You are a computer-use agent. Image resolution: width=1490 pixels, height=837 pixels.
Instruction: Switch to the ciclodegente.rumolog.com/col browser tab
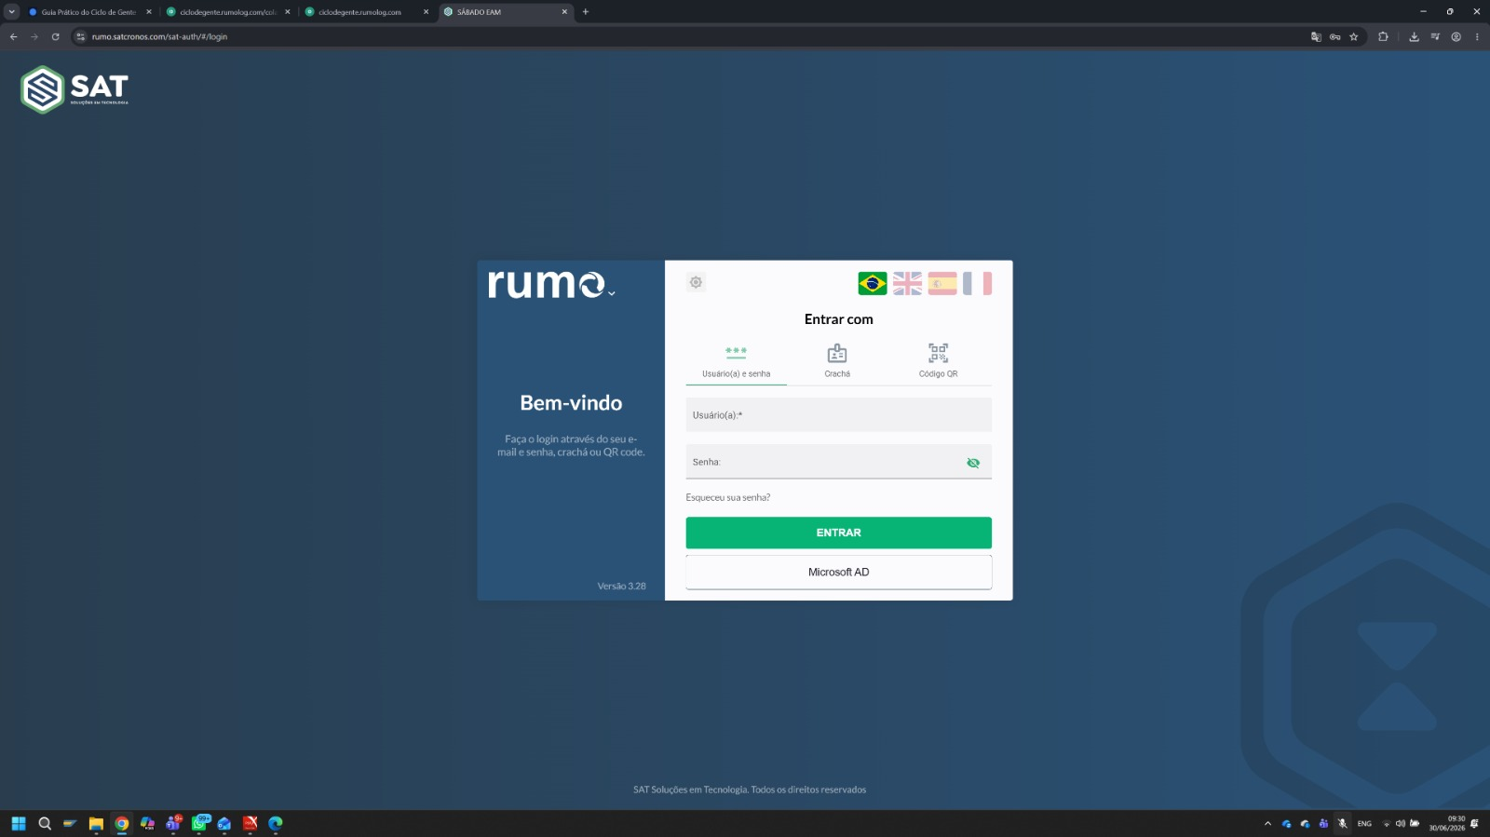(228, 12)
